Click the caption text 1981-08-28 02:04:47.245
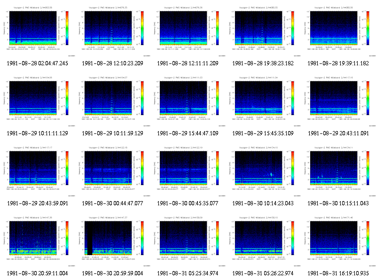The height and width of the screenshot is (280, 376). click(x=38, y=63)
